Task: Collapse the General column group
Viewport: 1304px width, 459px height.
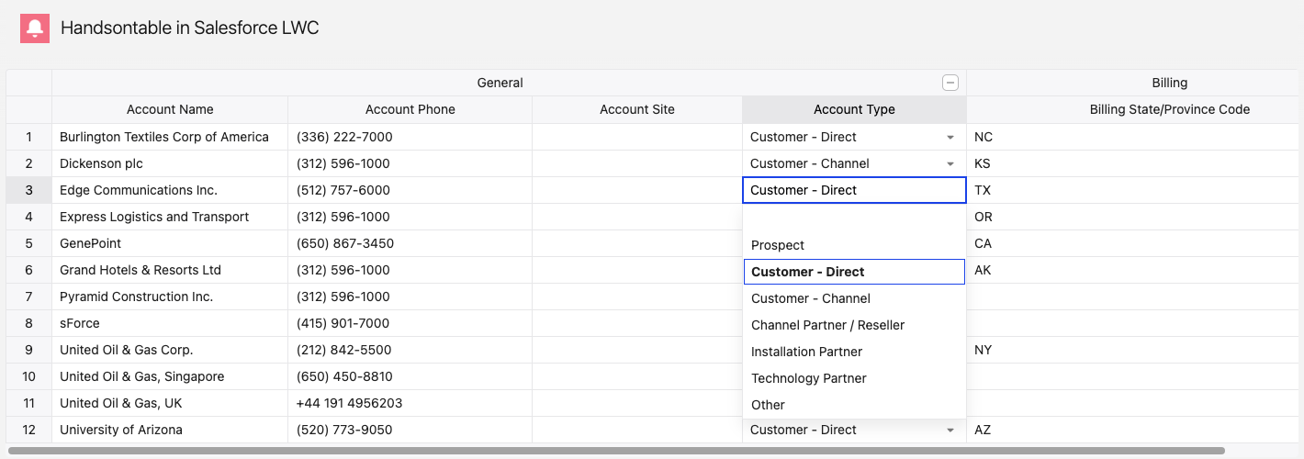Action: pos(950,83)
